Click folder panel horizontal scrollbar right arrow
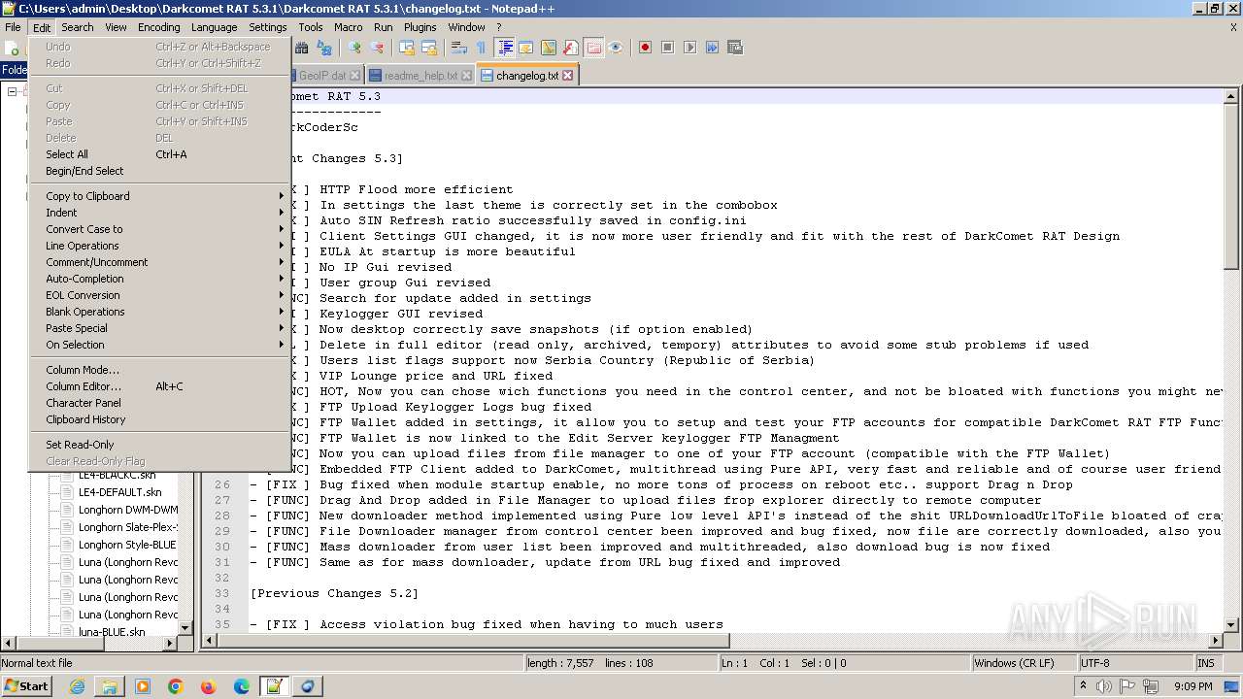Viewport: 1243px width, 699px height. click(170, 643)
